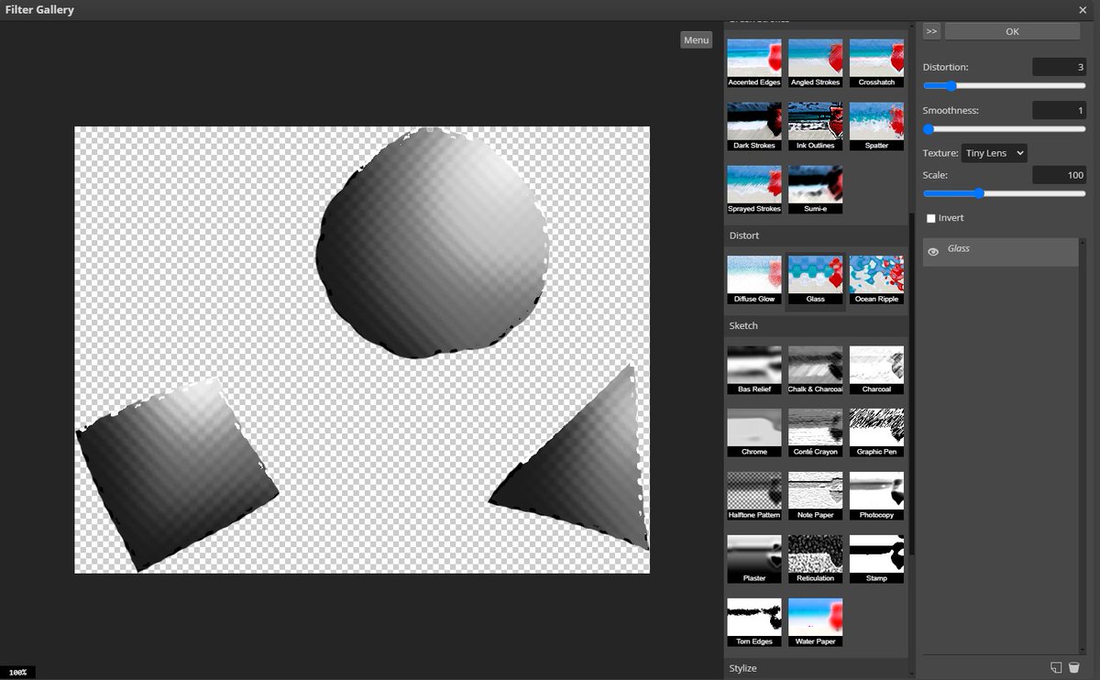Open the Menu button over the preview

[696, 39]
